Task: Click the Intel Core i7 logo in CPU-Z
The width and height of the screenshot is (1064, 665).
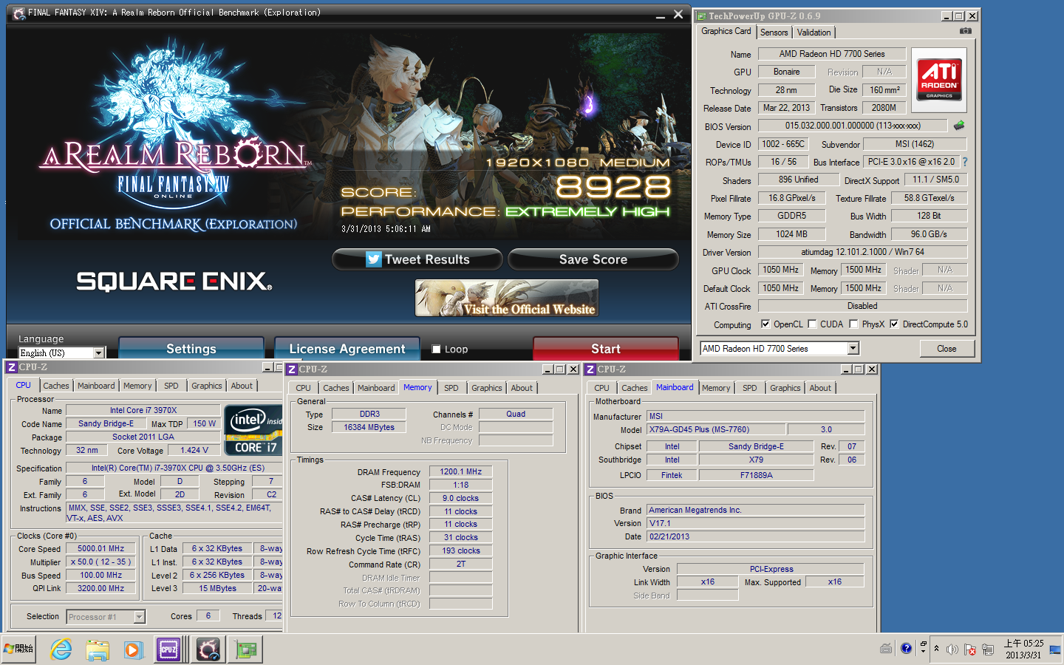Action: point(253,430)
